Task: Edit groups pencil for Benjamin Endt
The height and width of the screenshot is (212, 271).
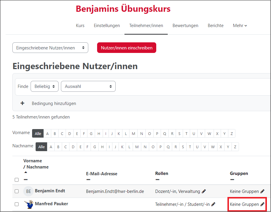Action: coord(262,191)
